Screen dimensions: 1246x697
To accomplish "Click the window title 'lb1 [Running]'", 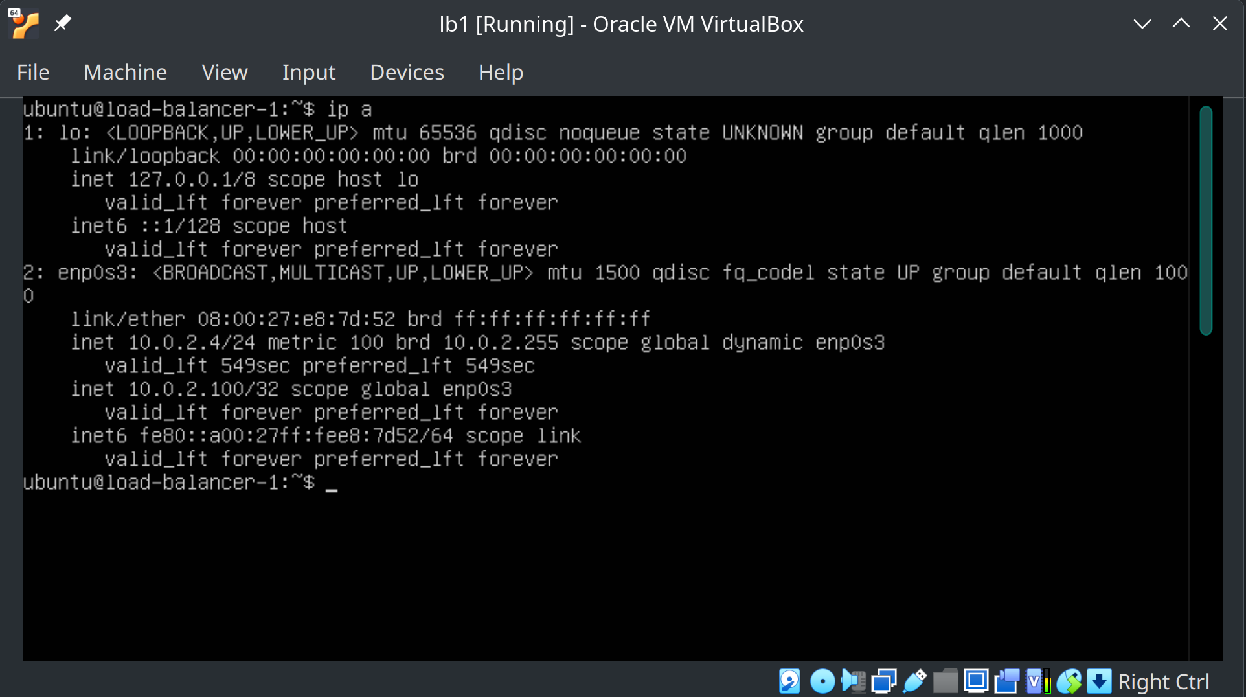I will 507,24.
